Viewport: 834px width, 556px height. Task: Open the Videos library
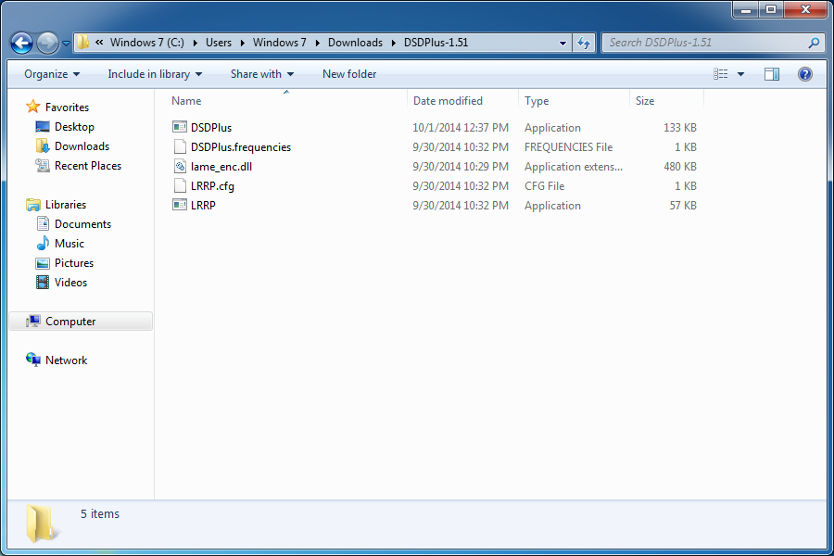coord(70,283)
